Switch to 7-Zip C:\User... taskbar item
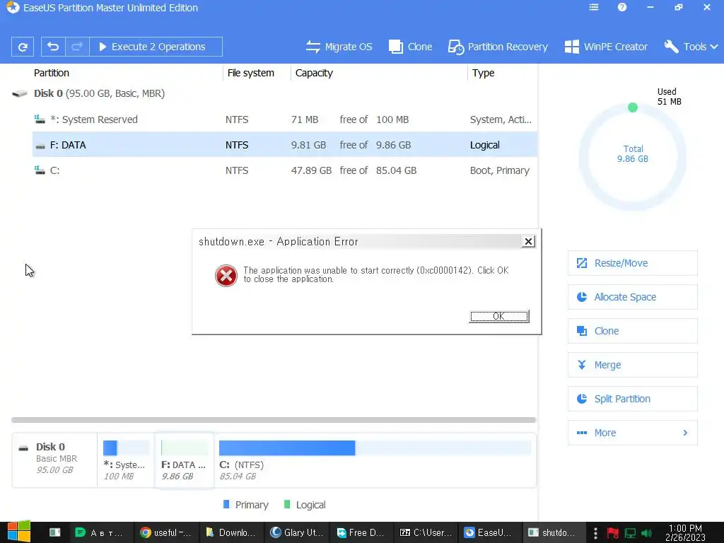Image resolution: width=724 pixels, height=543 pixels. [x=426, y=532]
